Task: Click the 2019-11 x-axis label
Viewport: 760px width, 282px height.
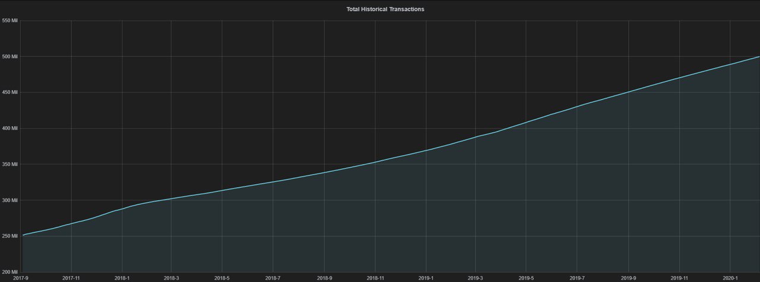Action: tap(679, 278)
